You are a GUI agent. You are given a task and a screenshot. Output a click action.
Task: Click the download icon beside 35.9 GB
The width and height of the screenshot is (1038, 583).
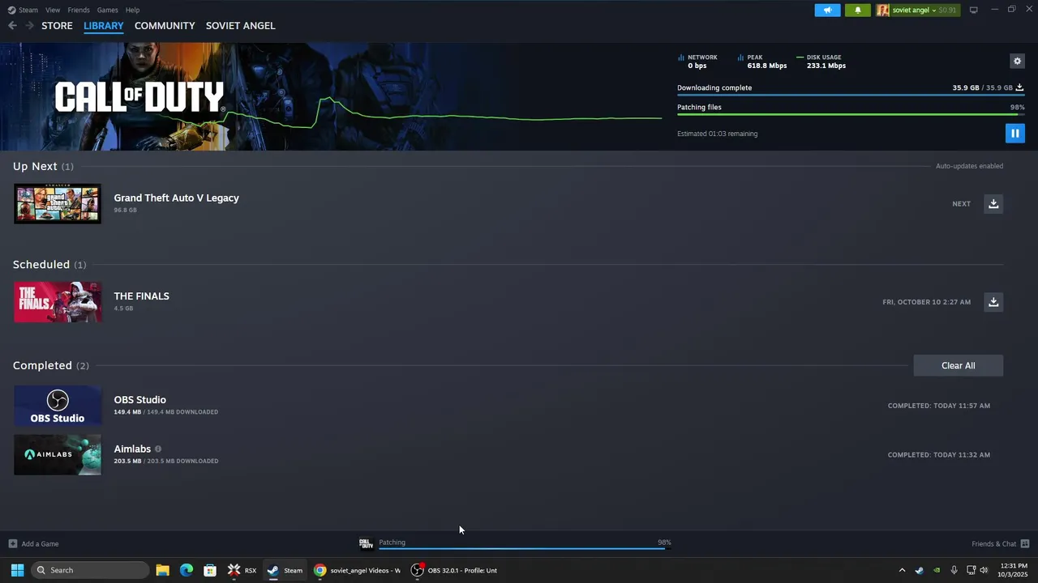click(1019, 87)
